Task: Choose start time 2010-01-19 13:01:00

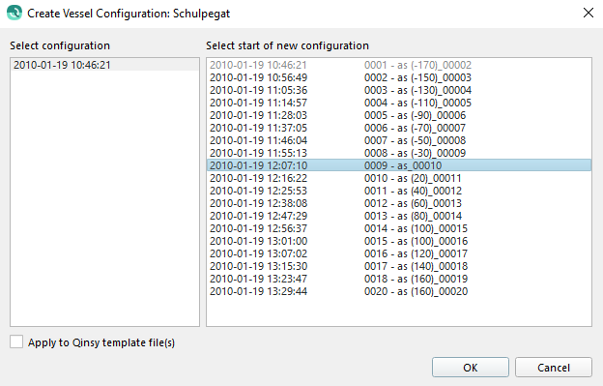Action: click(399, 241)
